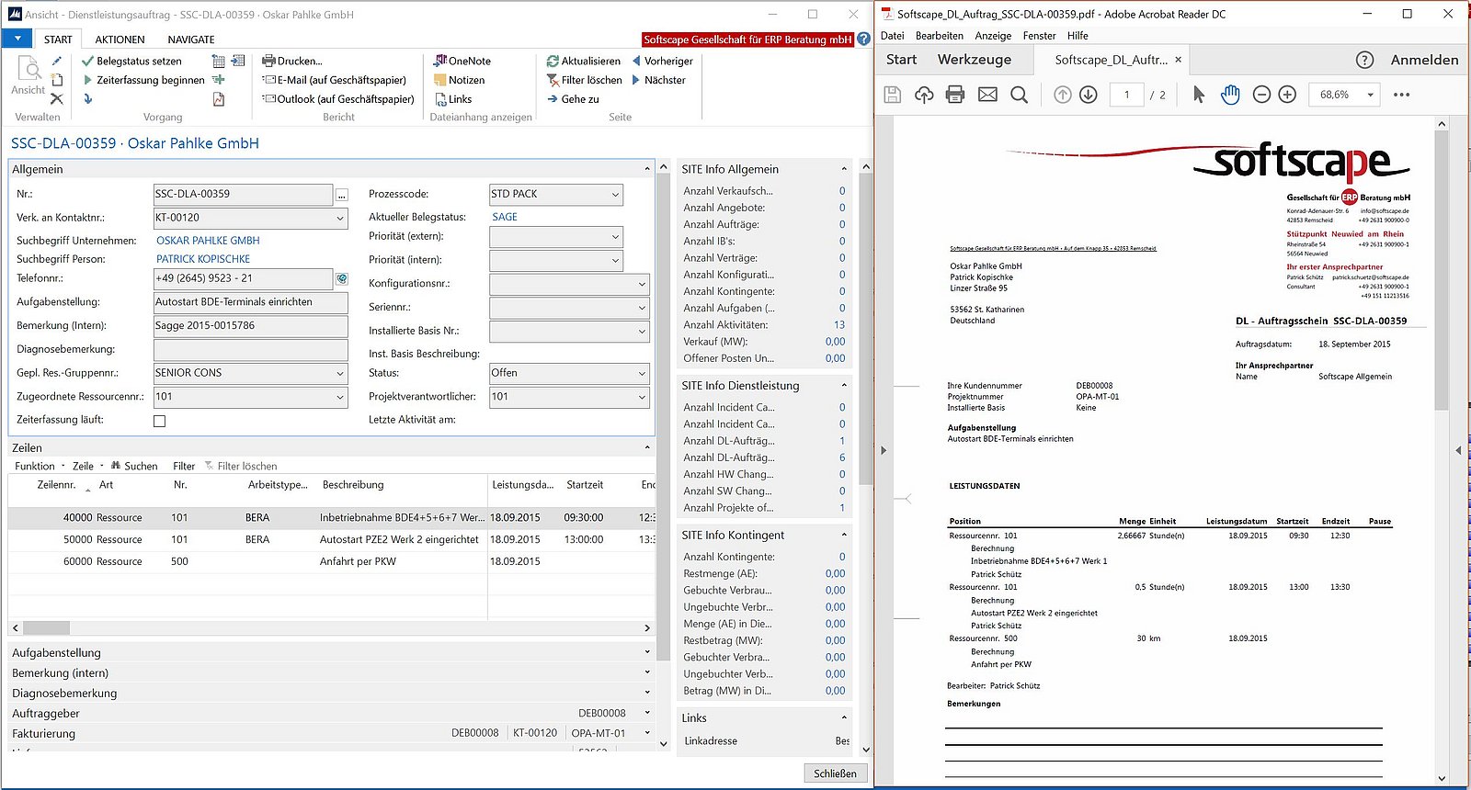Open OneNote from the ribbon
Image resolution: width=1471 pixels, height=790 pixels.
(462, 61)
